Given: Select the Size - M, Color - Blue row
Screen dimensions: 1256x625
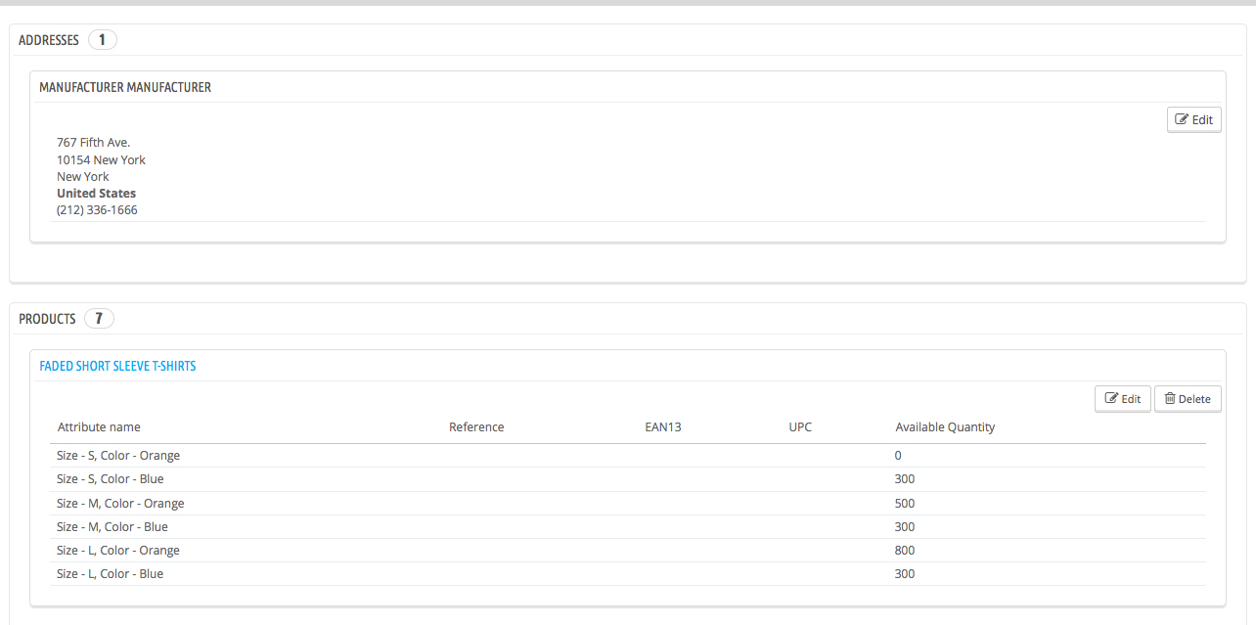Looking at the screenshot, I should tap(628, 526).
